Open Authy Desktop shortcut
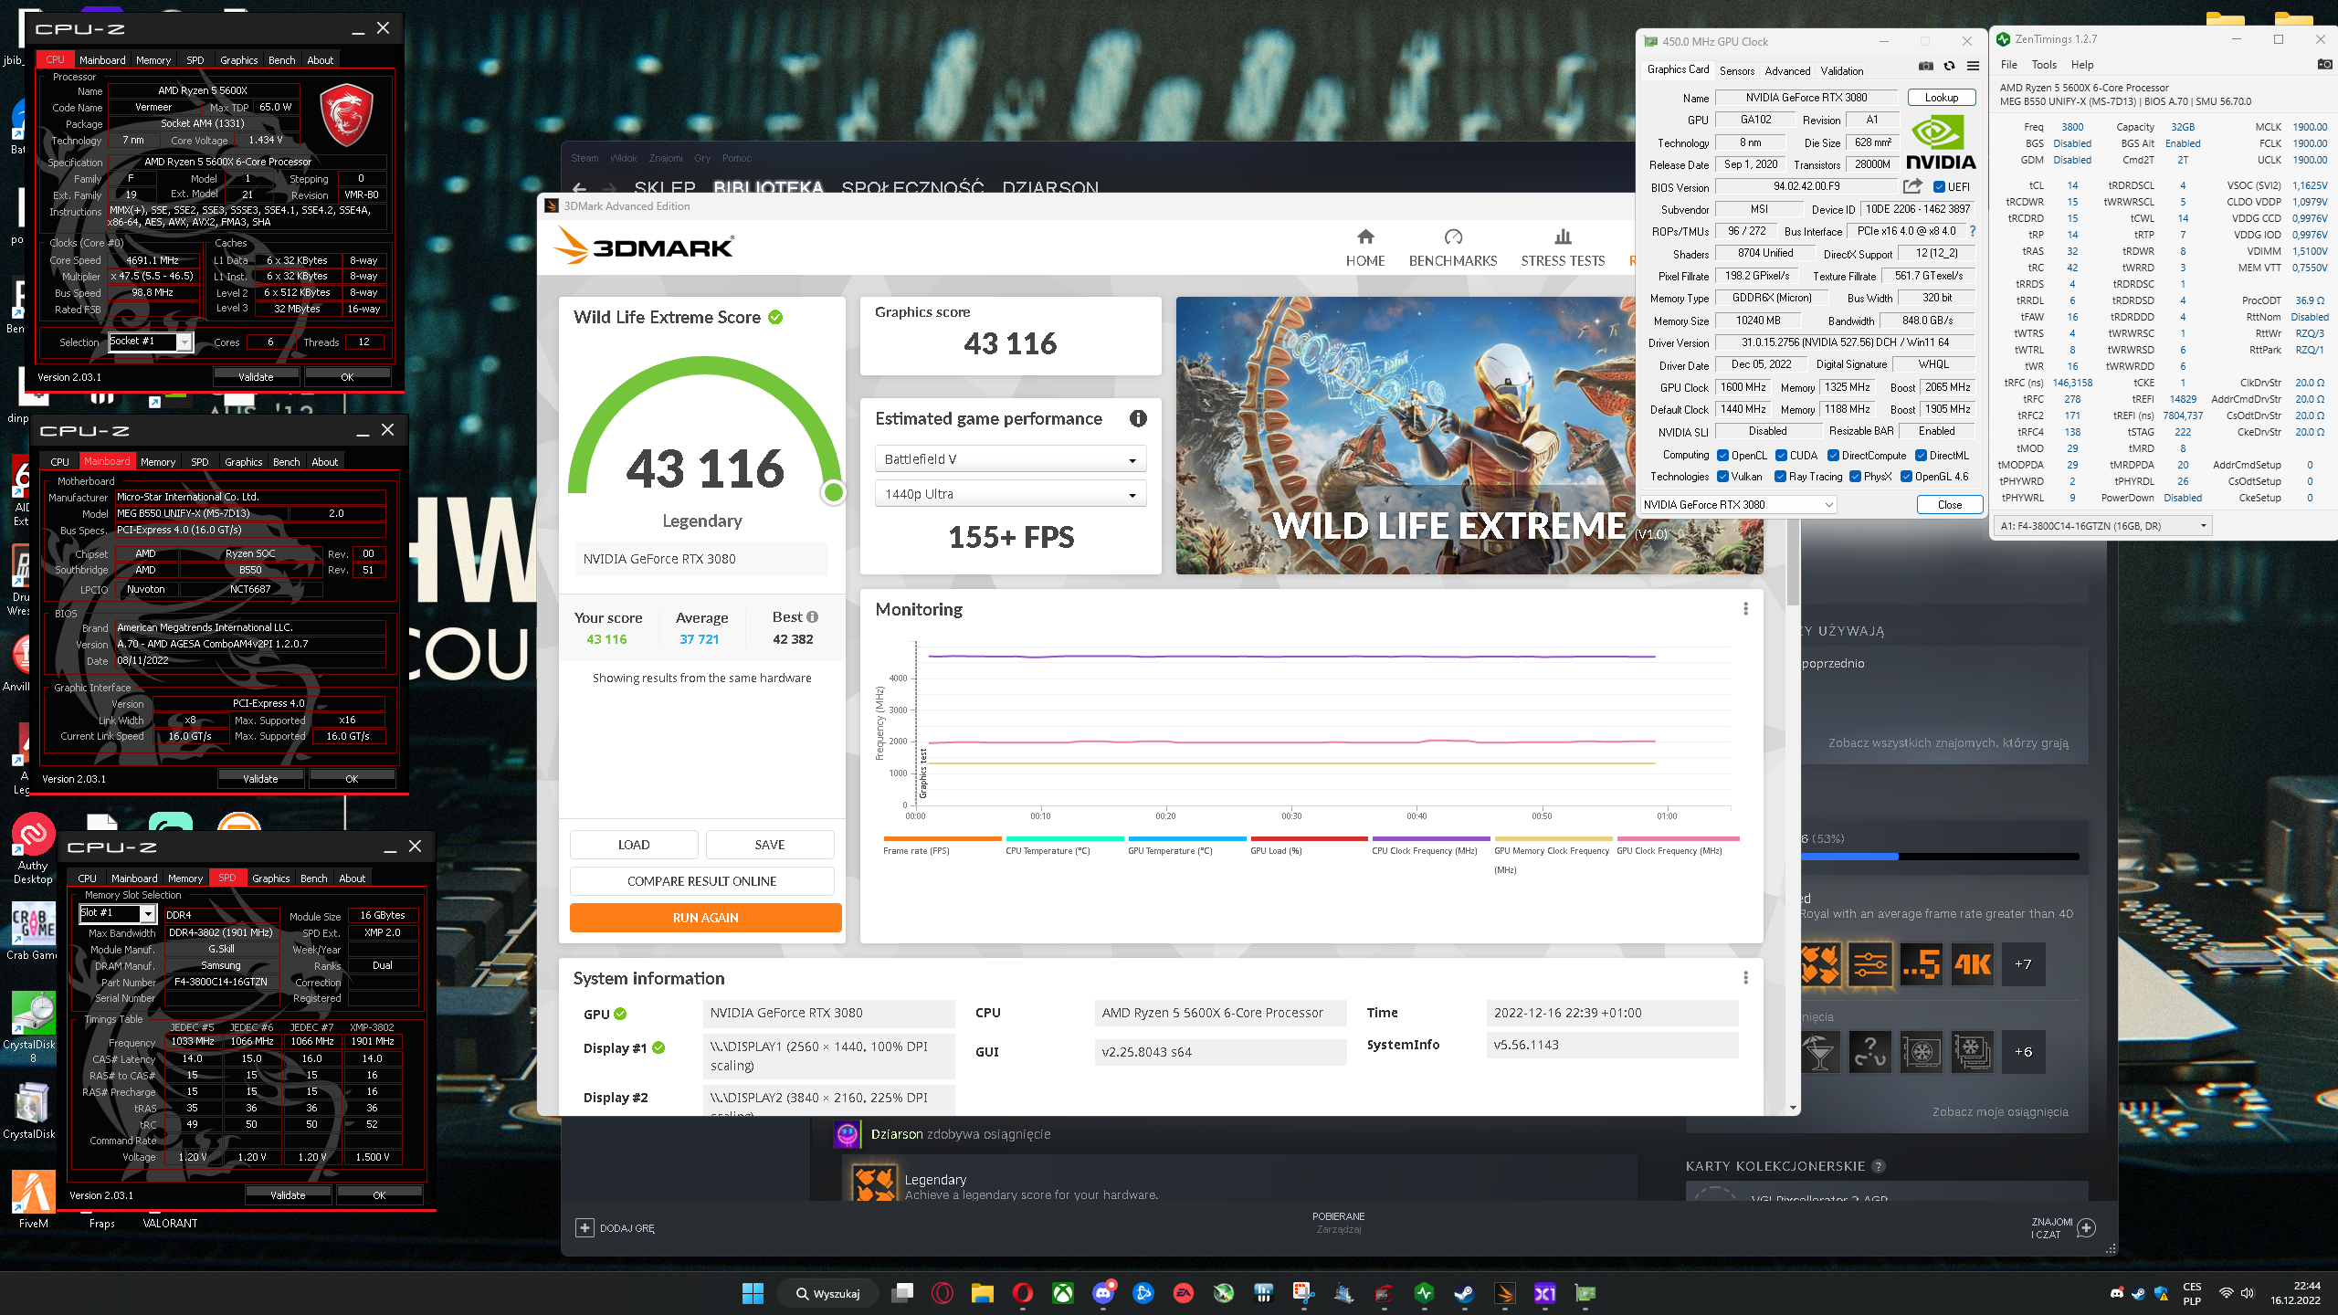The width and height of the screenshot is (2338, 1315). 33,849
